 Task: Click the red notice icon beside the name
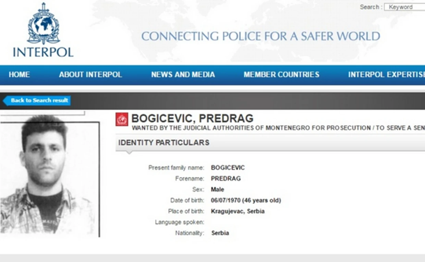coord(122,119)
